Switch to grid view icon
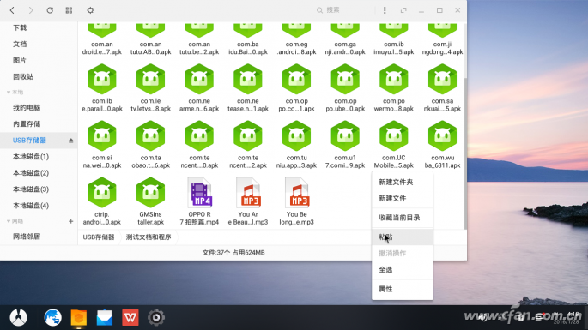Image resolution: width=588 pixels, height=330 pixels. (x=69, y=10)
